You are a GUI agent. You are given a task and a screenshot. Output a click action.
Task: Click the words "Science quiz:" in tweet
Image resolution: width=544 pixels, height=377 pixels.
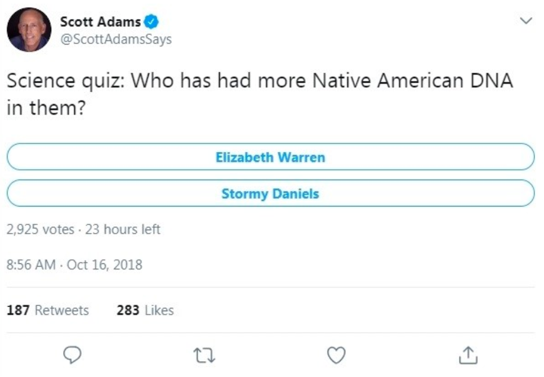(x=66, y=81)
